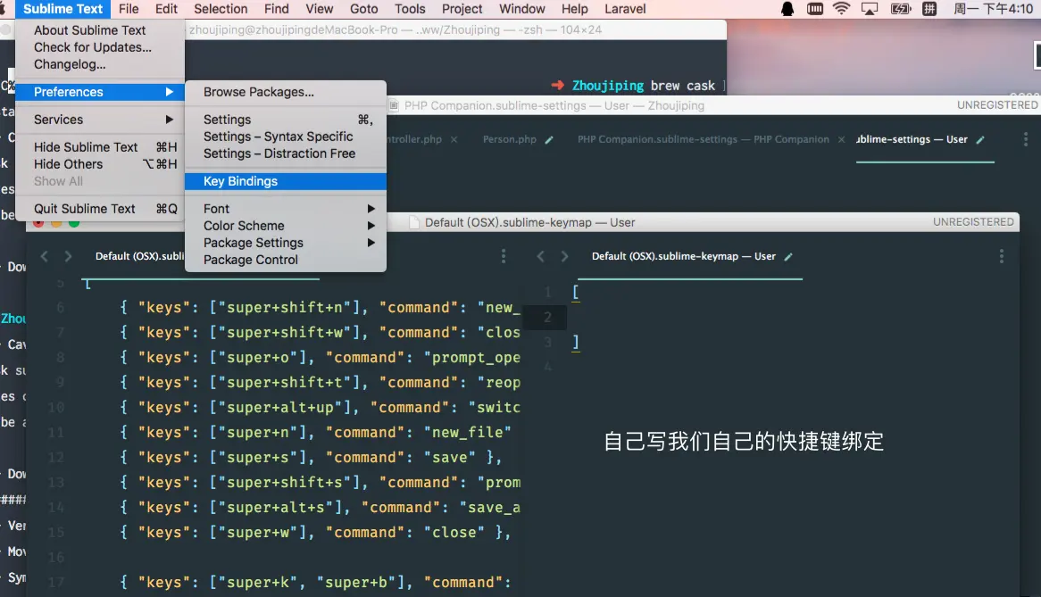Image resolution: width=1041 pixels, height=597 pixels.
Task: Open the Find menu
Action: tap(276, 9)
